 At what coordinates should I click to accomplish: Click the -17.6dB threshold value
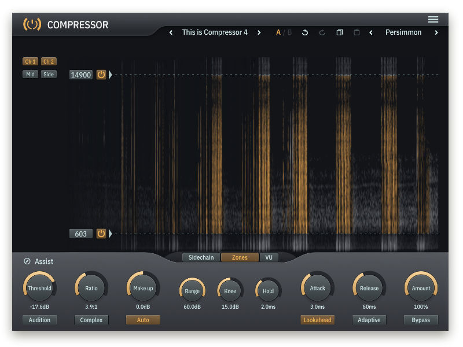click(39, 307)
